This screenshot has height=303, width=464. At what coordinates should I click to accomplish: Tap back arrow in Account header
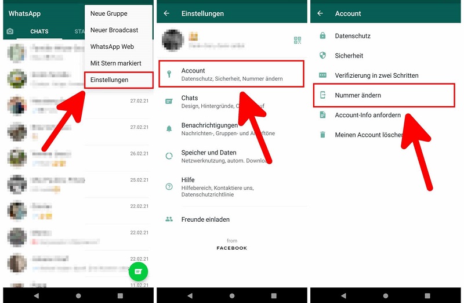pyautogui.click(x=320, y=13)
